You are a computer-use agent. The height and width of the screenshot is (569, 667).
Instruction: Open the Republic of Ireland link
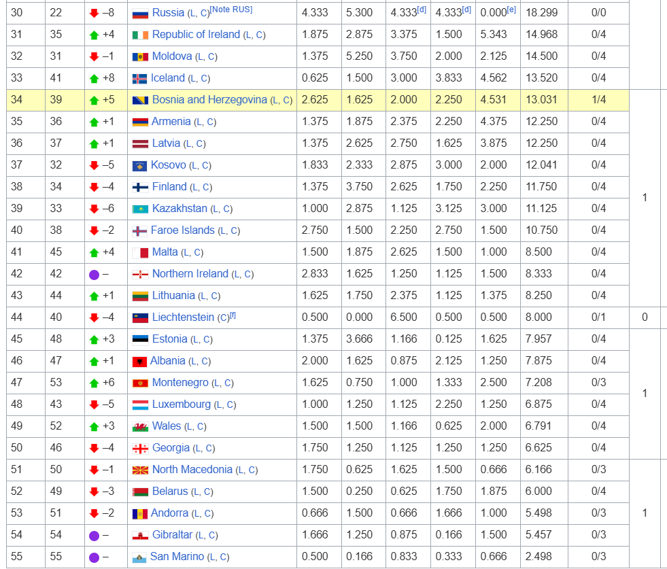196,35
